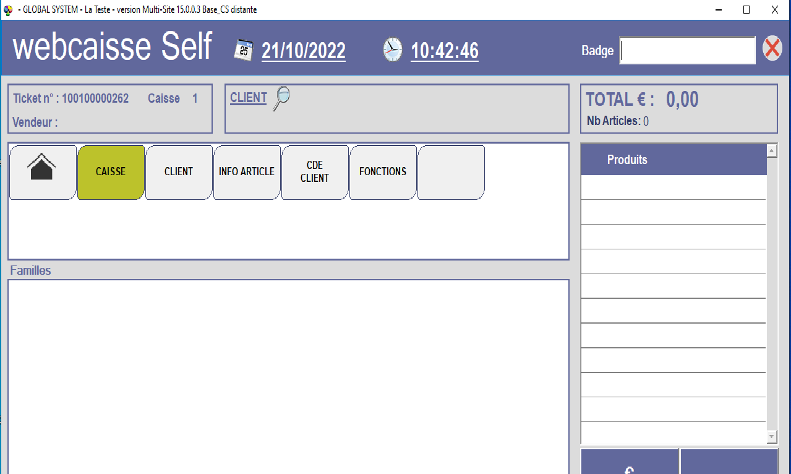Viewport: 791px width, 474px height.
Task: Click the red X icon near the Badge field
Action: [x=772, y=48]
